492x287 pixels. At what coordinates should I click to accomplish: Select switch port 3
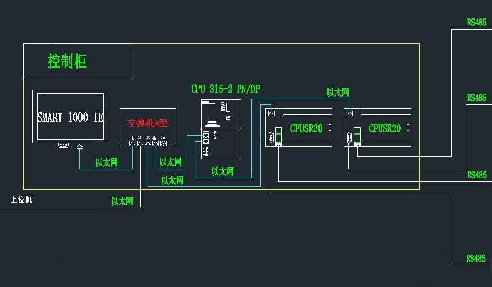coord(148,142)
